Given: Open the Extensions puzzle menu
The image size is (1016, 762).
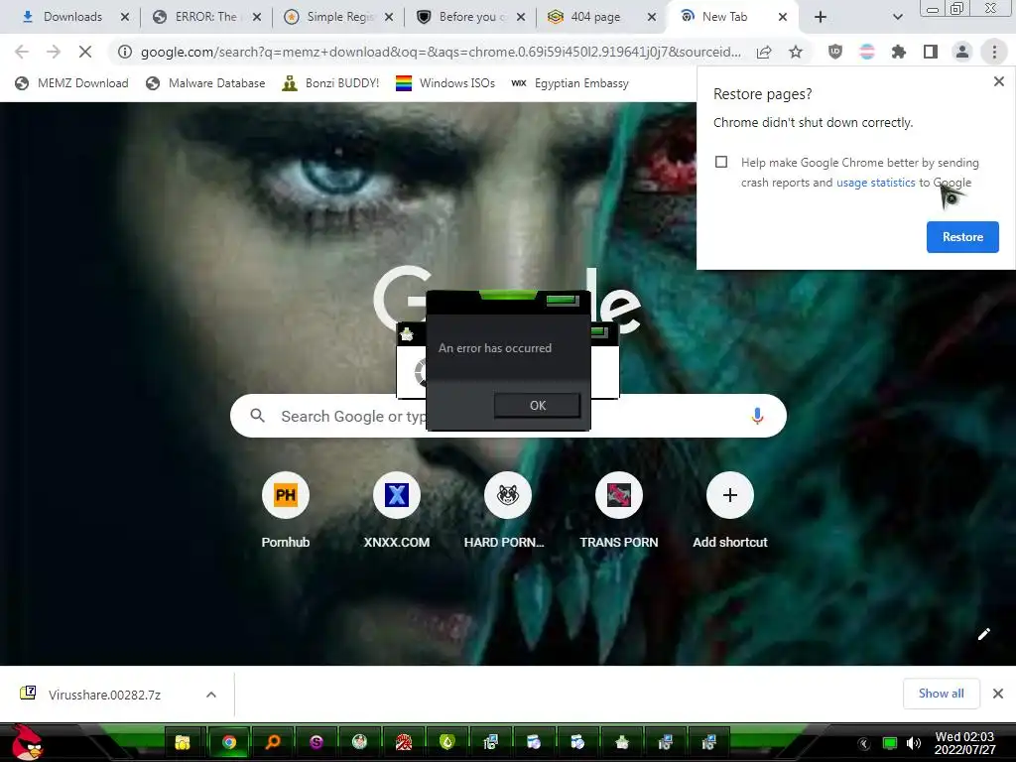Looking at the screenshot, I should coord(899,52).
